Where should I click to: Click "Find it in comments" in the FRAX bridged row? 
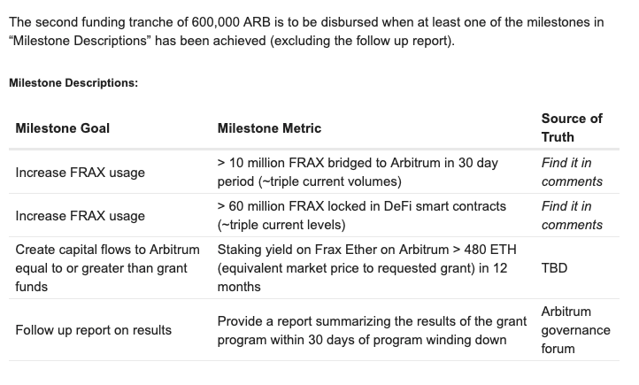click(x=572, y=173)
